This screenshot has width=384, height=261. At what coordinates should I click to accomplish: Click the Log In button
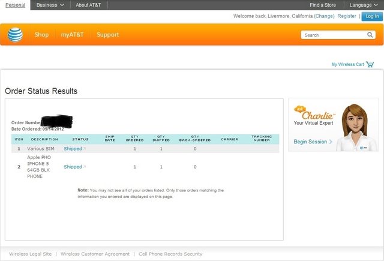click(372, 16)
